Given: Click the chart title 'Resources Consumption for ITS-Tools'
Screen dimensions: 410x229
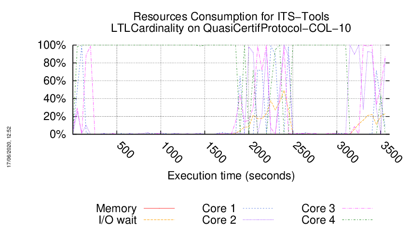Looking at the screenshot, I should 231,16.
